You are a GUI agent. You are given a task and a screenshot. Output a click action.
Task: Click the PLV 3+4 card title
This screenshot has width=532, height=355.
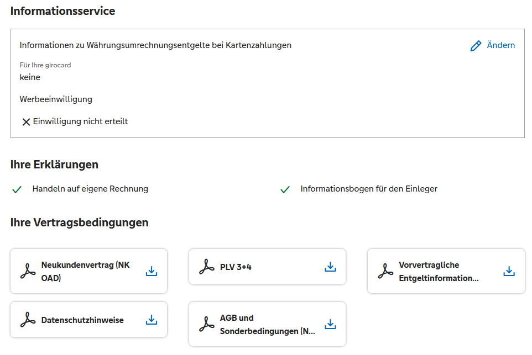[x=236, y=267]
